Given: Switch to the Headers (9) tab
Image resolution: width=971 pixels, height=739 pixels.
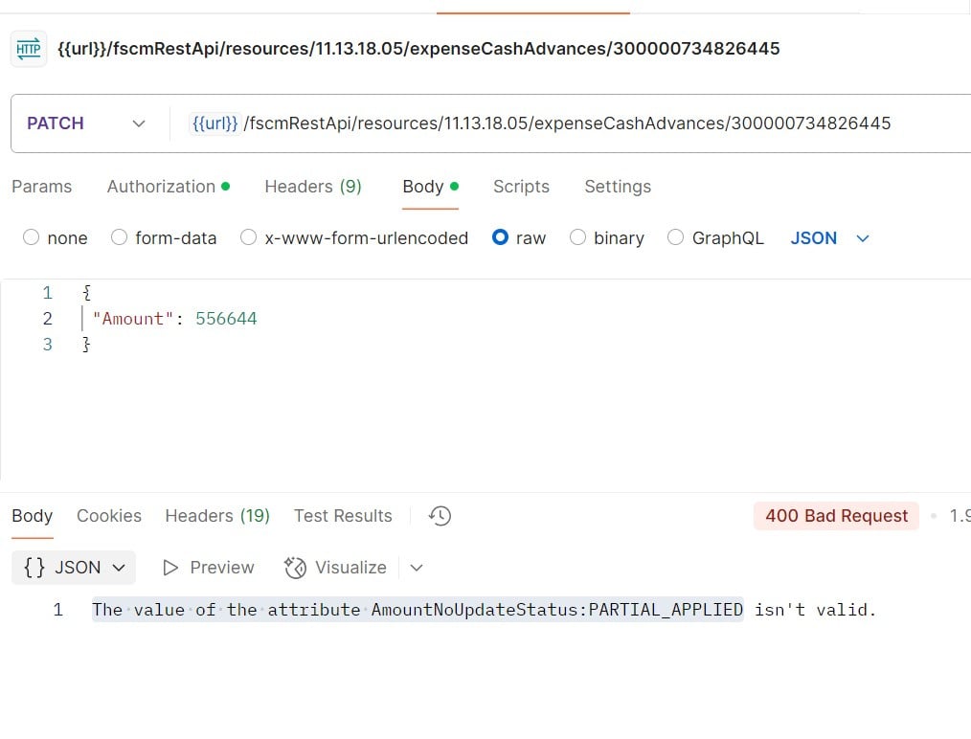Looking at the screenshot, I should [x=313, y=186].
